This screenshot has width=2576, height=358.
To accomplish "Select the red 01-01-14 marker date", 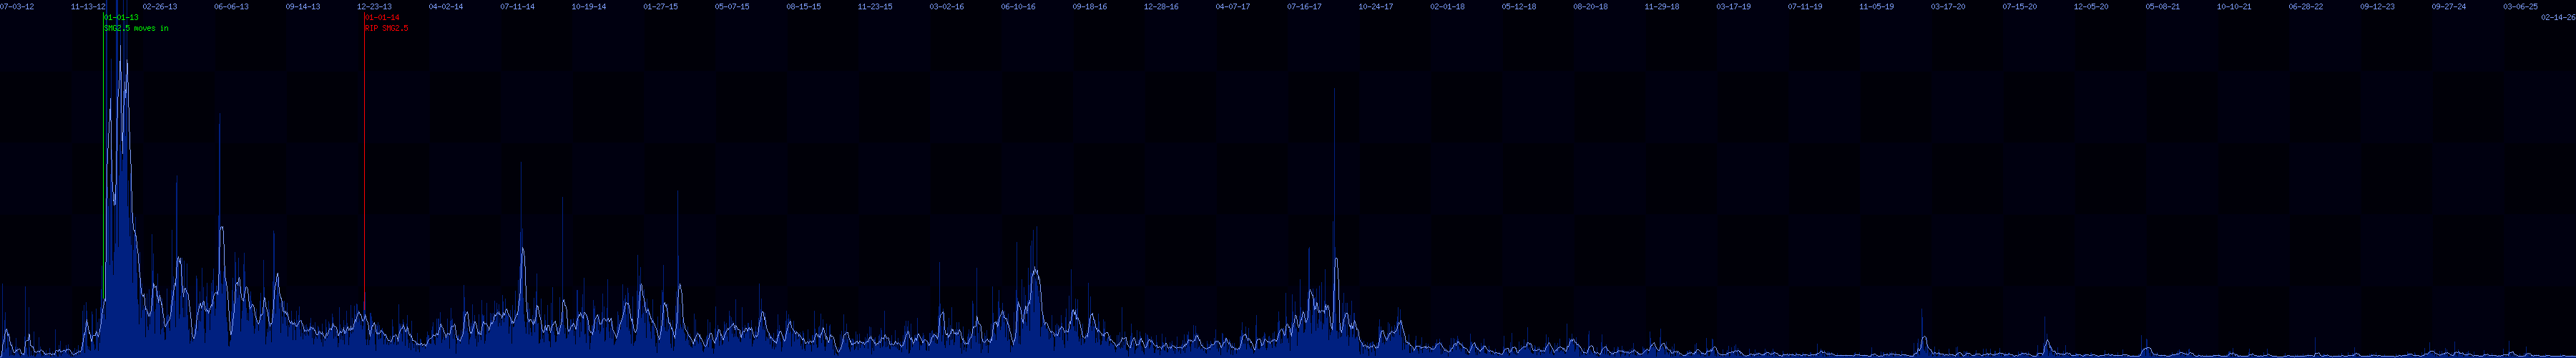I will point(382,18).
